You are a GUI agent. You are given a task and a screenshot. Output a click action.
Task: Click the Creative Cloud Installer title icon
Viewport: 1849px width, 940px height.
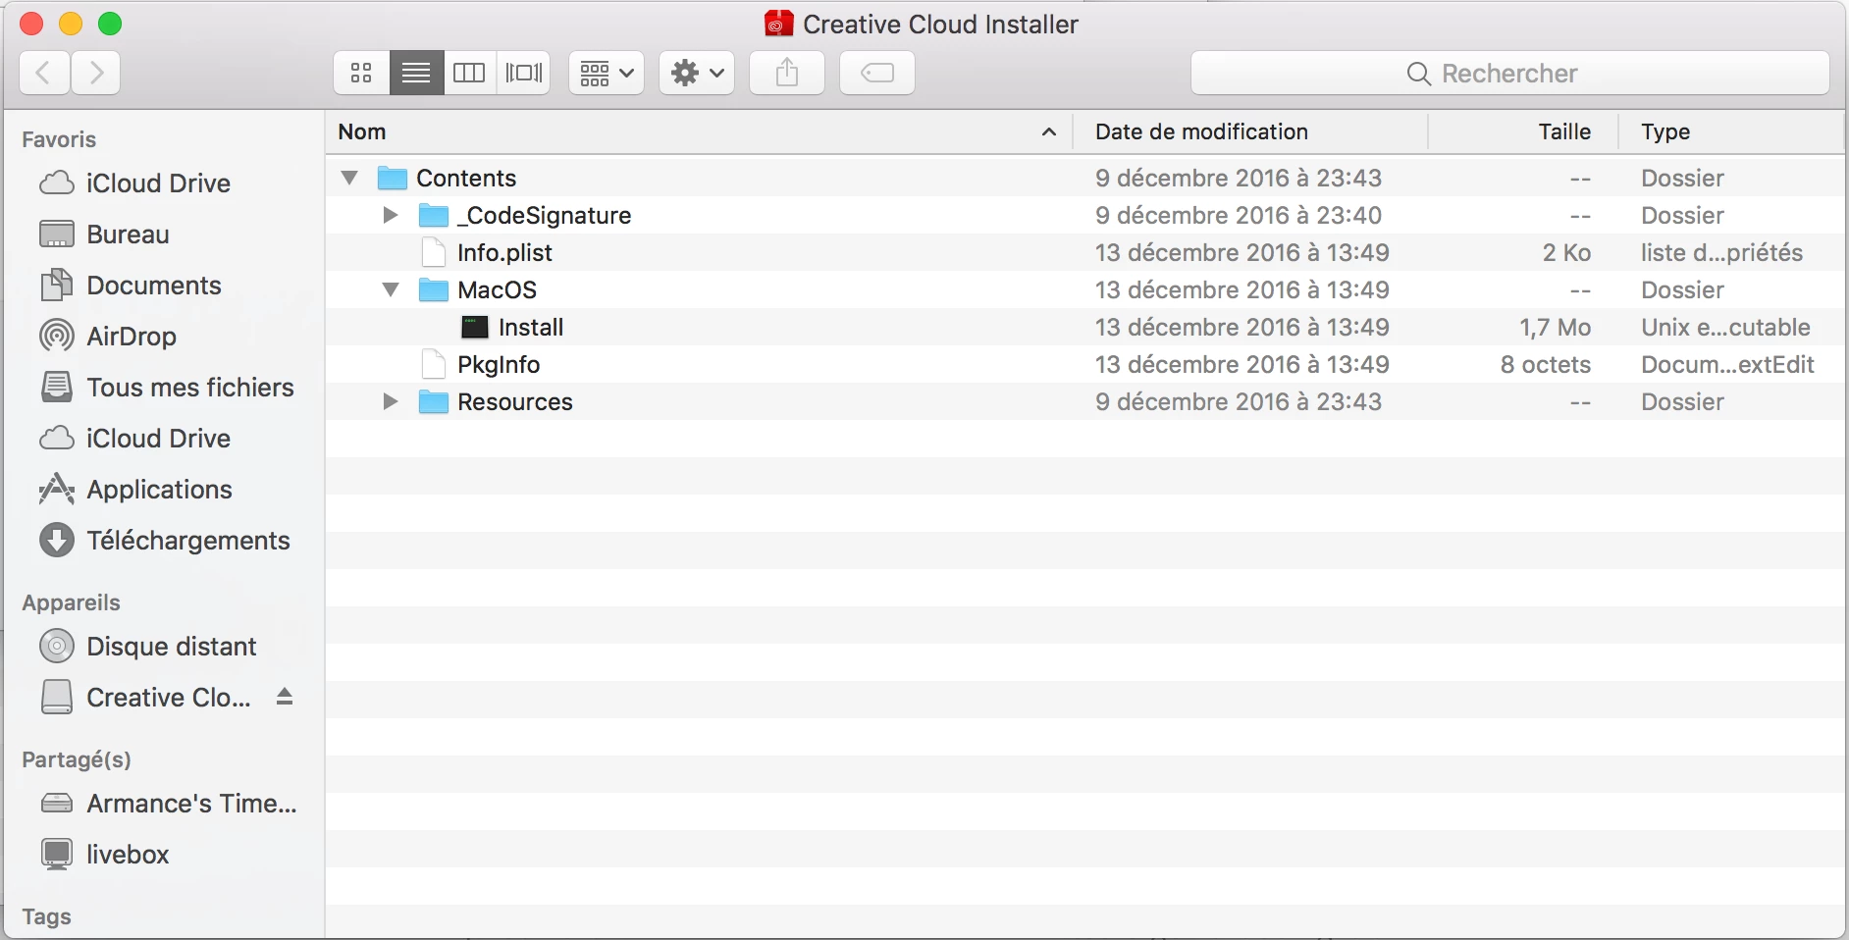778,24
